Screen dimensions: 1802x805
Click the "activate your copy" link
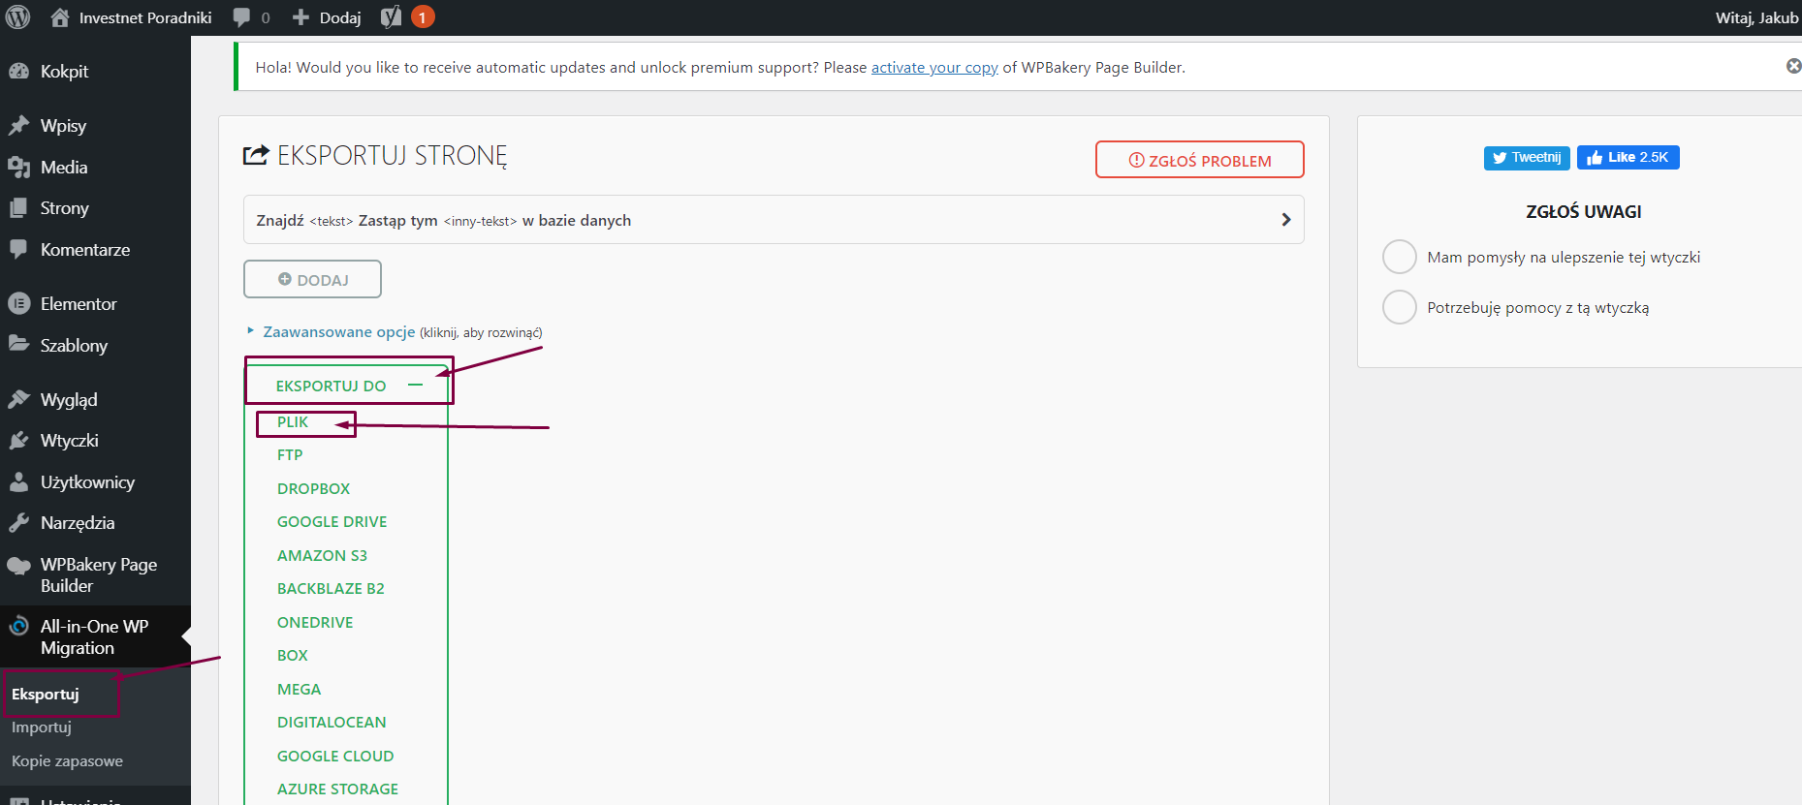pos(933,68)
